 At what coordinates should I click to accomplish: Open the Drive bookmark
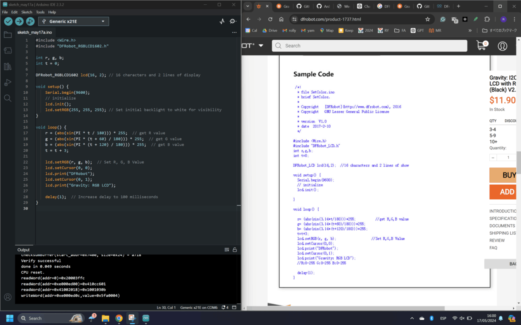tap(270, 31)
